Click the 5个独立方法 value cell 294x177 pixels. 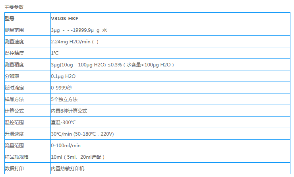[x=64, y=99]
